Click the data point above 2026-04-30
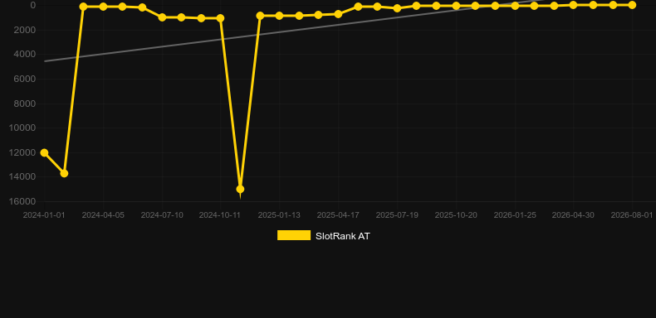This screenshot has width=656, height=318. (x=573, y=5)
